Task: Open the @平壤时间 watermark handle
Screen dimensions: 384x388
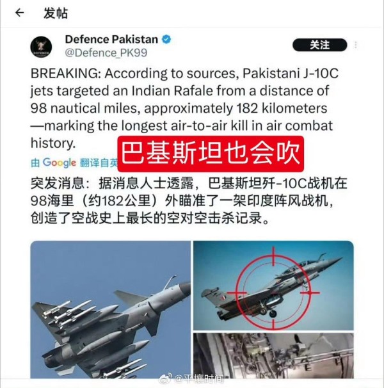Action: 198,379
